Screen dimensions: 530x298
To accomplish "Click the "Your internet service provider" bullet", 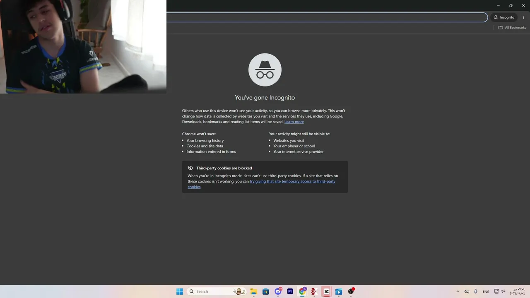I will click(x=299, y=151).
